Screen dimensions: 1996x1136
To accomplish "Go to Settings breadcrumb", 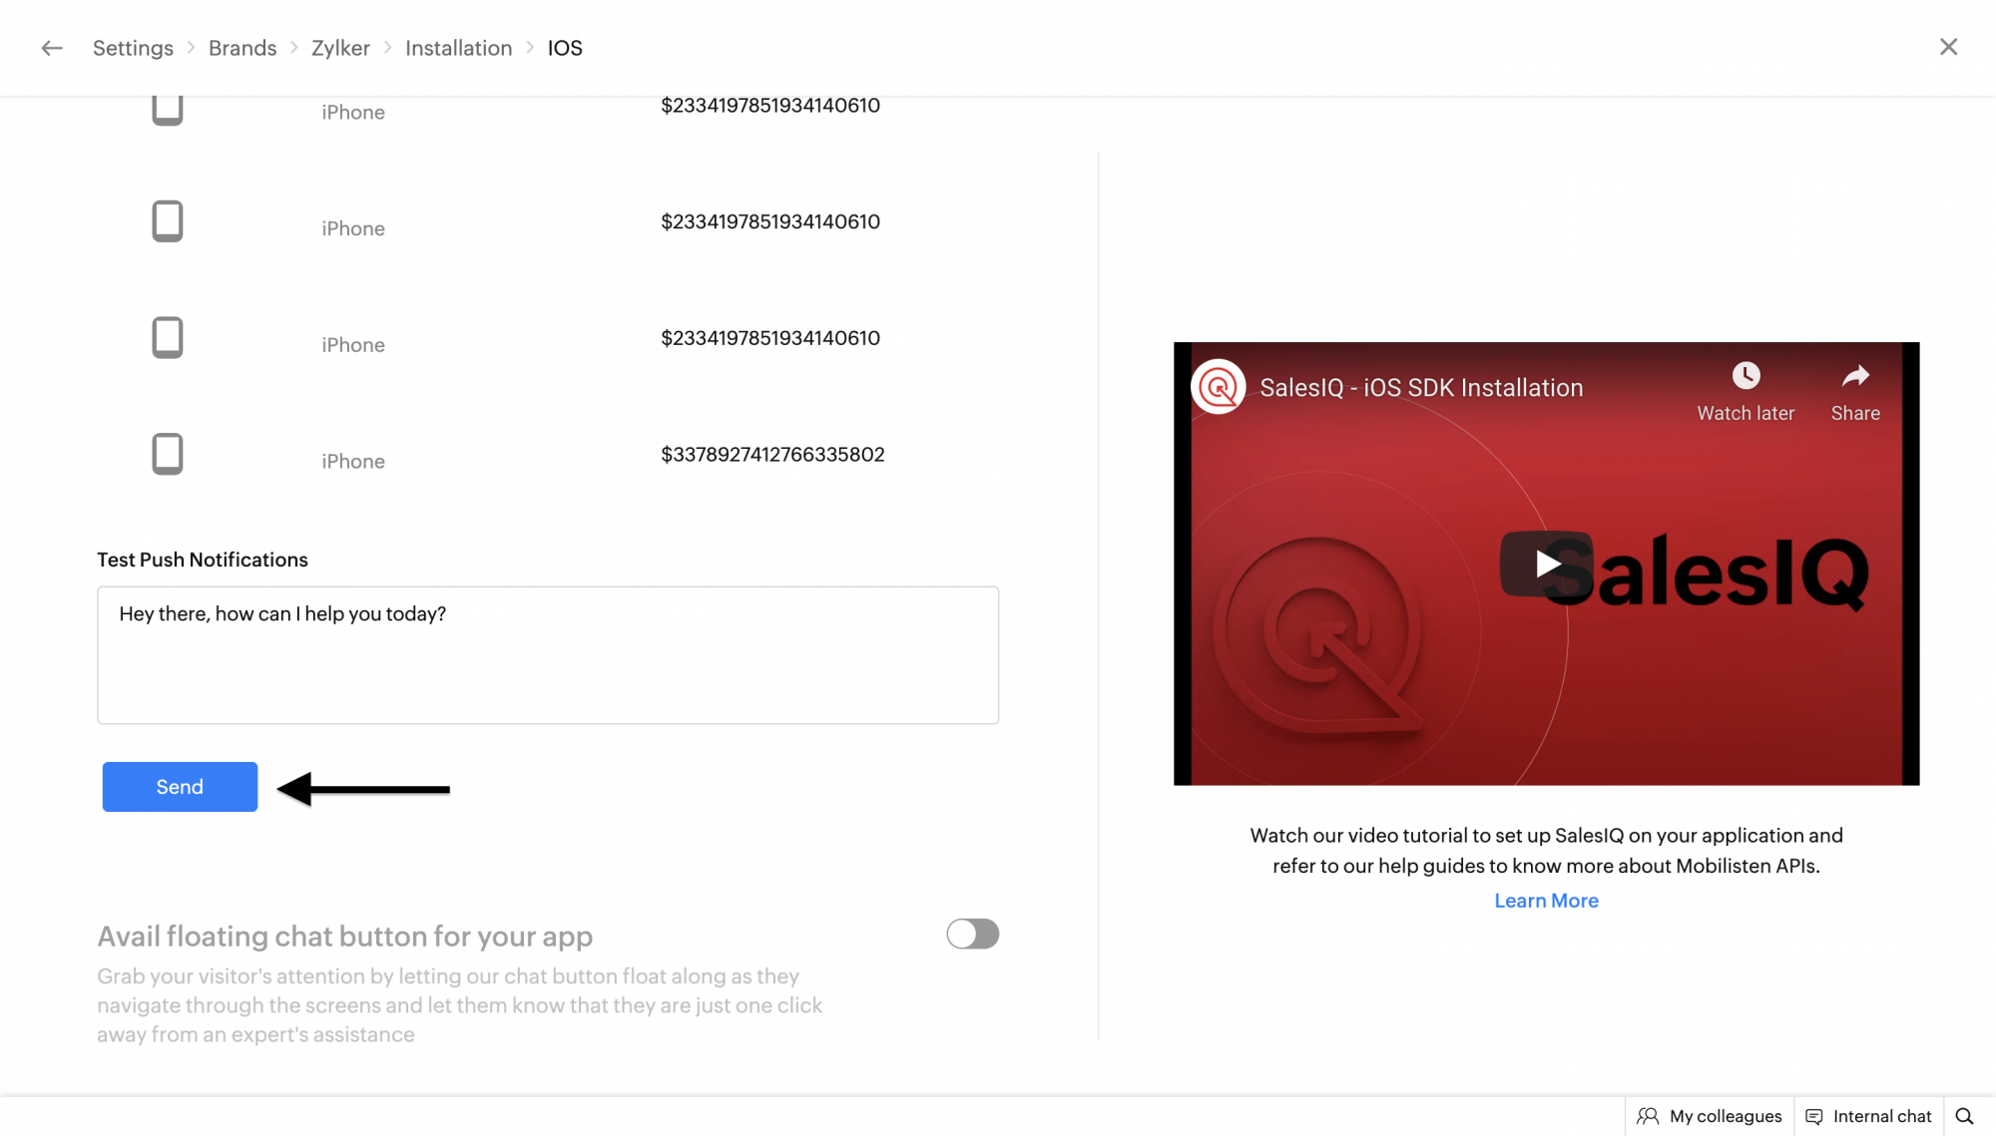I will tap(133, 48).
